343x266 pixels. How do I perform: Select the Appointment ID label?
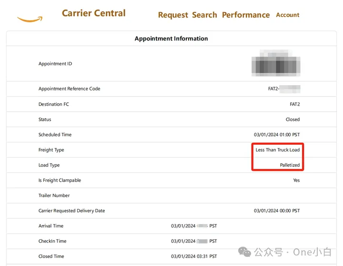click(55, 64)
